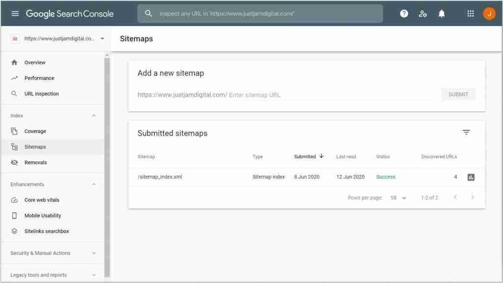The height and width of the screenshot is (283, 503).
Task: Expand Security & Manual Actions section
Action: [94, 253]
